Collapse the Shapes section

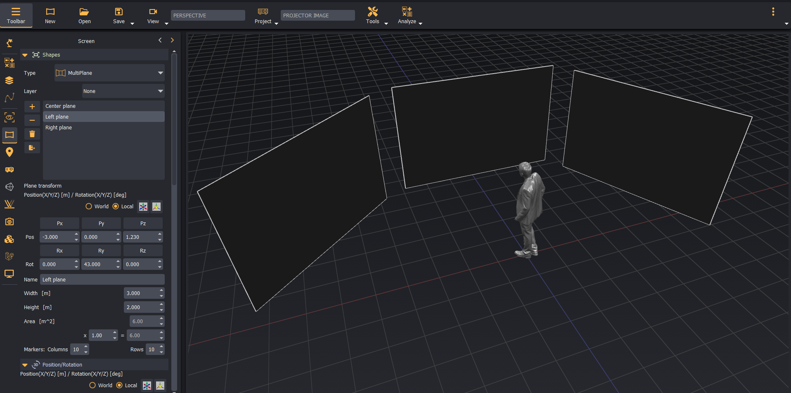pos(25,55)
